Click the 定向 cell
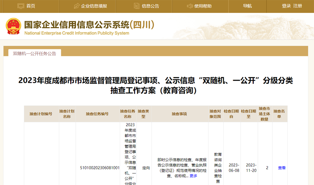This screenshot has height=185, width=314. point(146,168)
